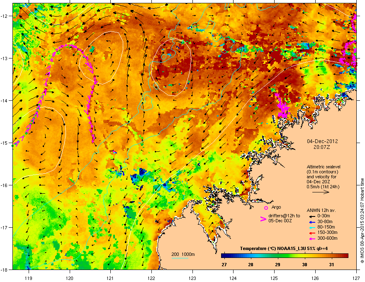Click the '0-30m' depth label
Viewport: 365px width, 282px height.
[x=324, y=216]
